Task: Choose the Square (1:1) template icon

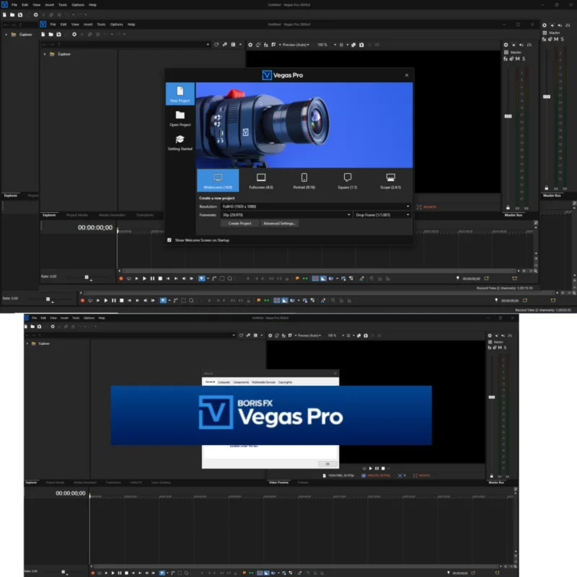Action: 346,177
